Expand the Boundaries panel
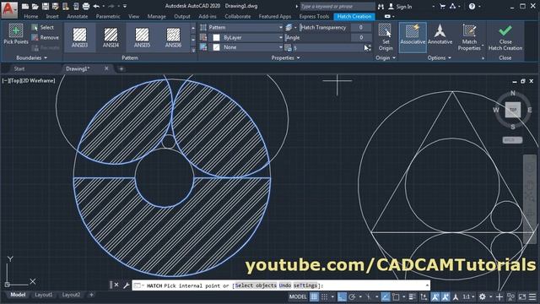540x304 pixels. [x=31, y=58]
